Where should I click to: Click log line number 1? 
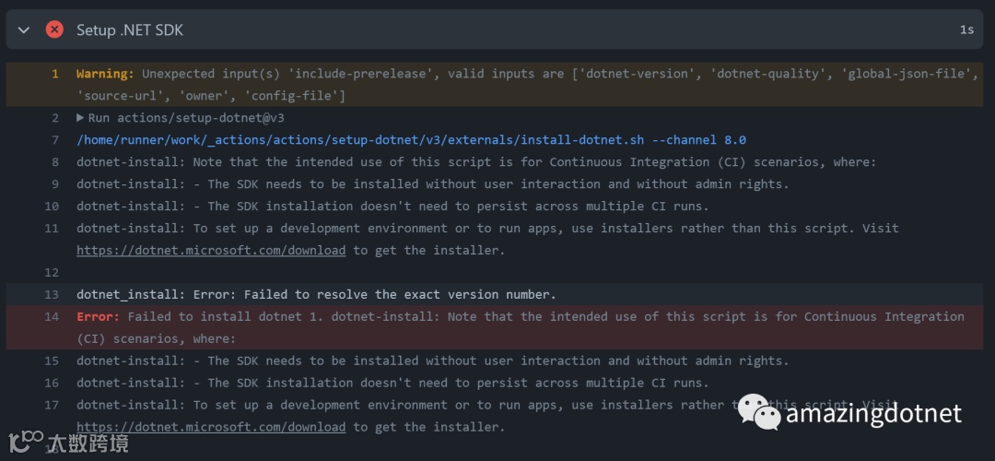54,74
